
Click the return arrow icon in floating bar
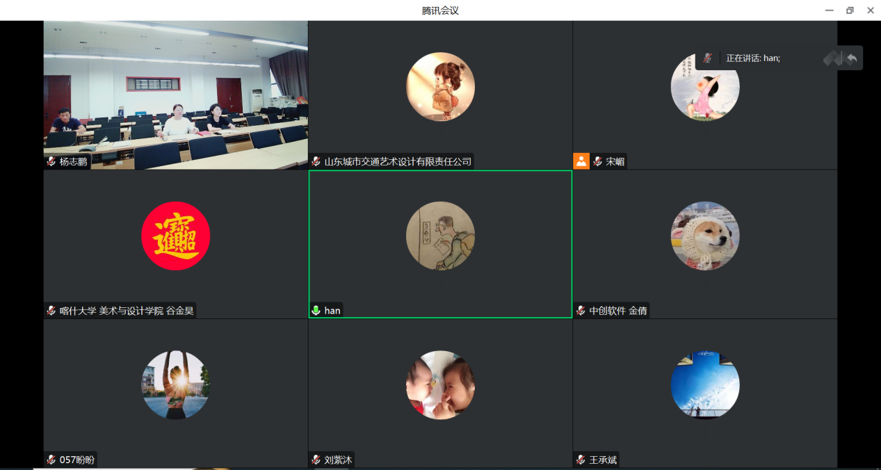[852, 58]
